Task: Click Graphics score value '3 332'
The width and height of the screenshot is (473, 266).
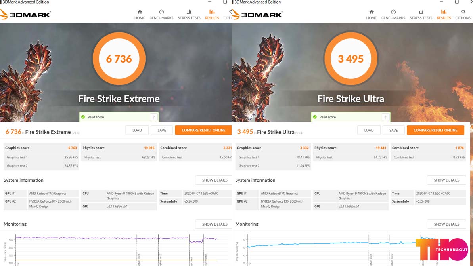Action: [304, 148]
